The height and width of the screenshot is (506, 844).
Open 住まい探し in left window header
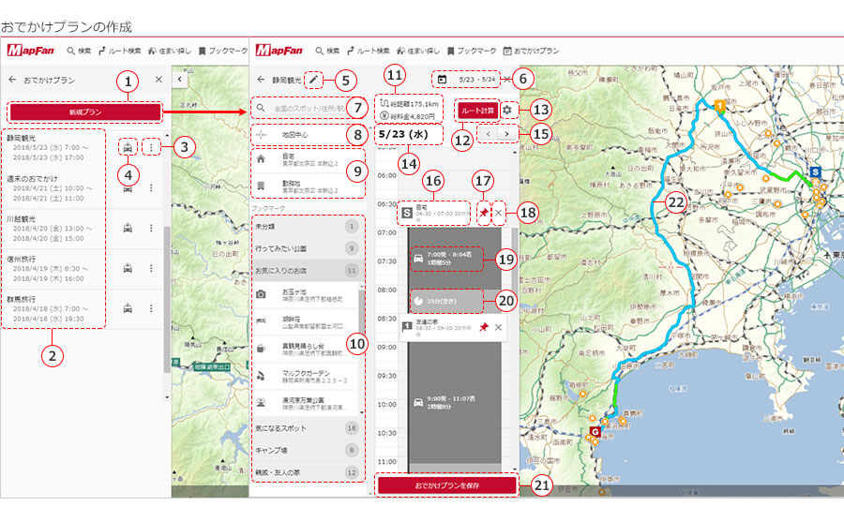point(169,51)
